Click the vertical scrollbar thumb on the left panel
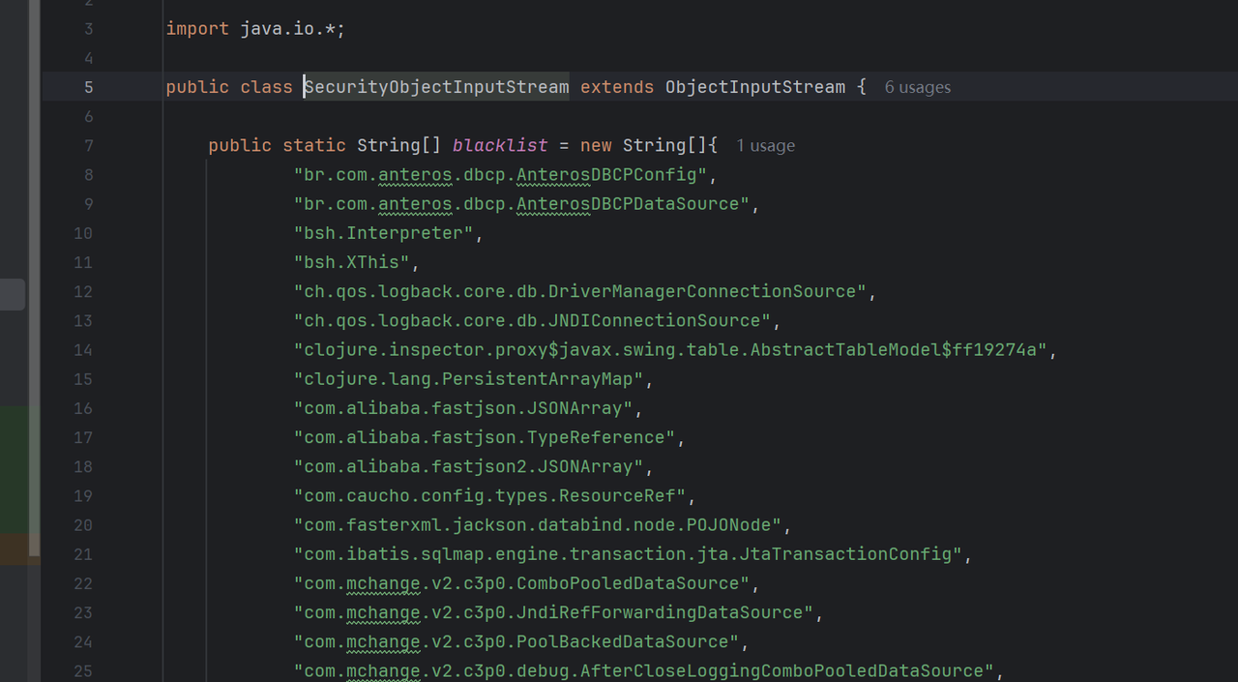Viewport: 1238px width, 682px height. pyautogui.click(x=35, y=281)
